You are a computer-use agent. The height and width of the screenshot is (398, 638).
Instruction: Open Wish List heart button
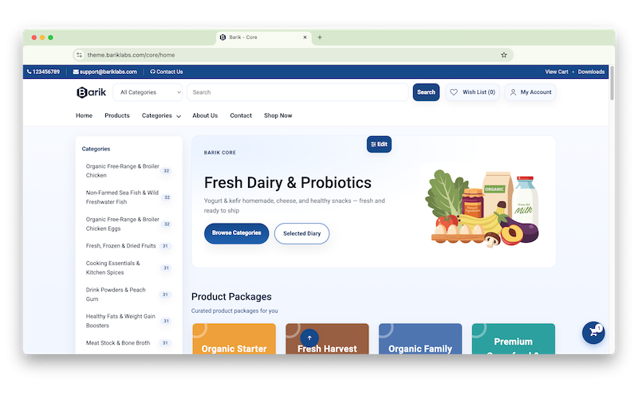coord(472,92)
